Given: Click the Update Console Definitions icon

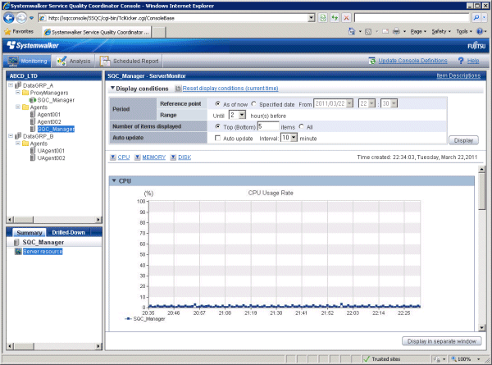Looking at the screenshot, I should pos(372,61).
